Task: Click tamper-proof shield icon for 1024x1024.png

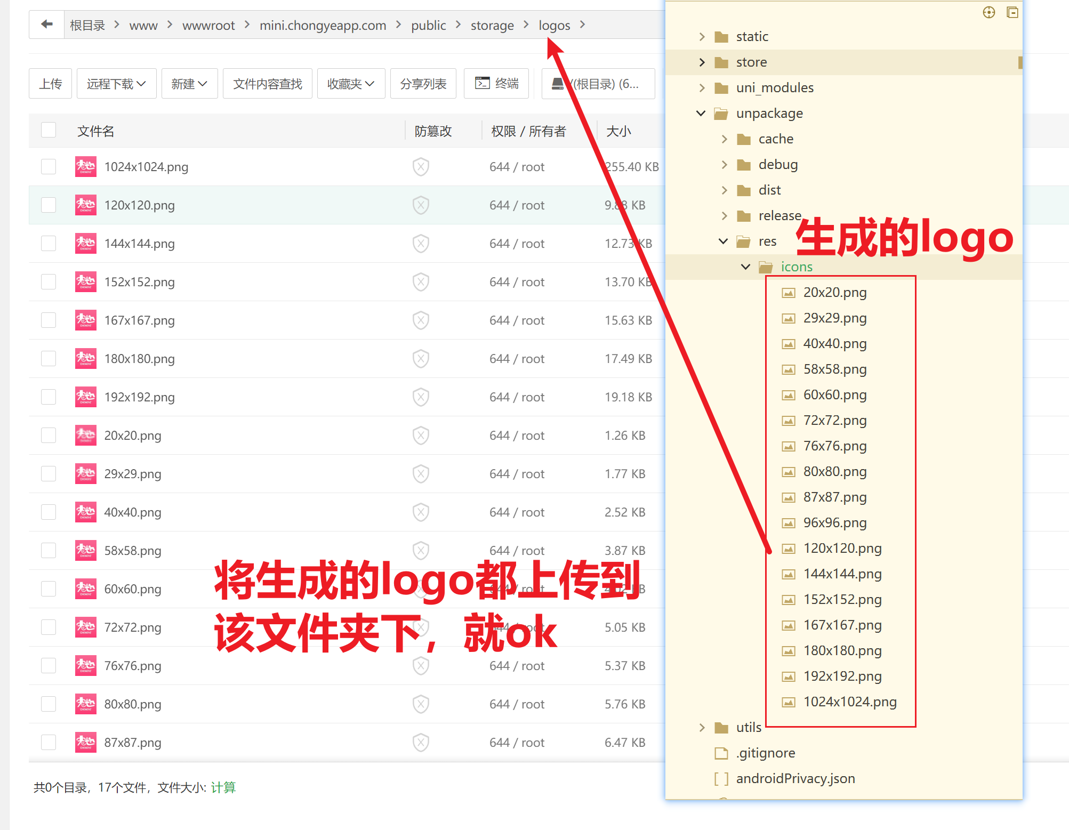Action: 421,167
